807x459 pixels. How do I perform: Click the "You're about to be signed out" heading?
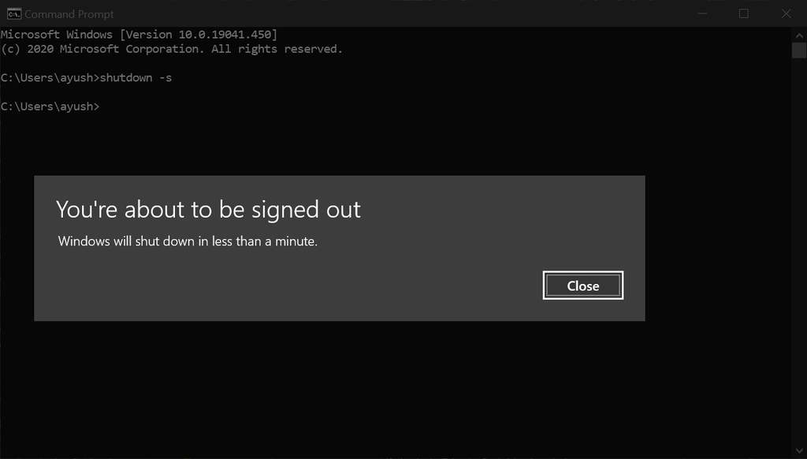click(208, 210)
